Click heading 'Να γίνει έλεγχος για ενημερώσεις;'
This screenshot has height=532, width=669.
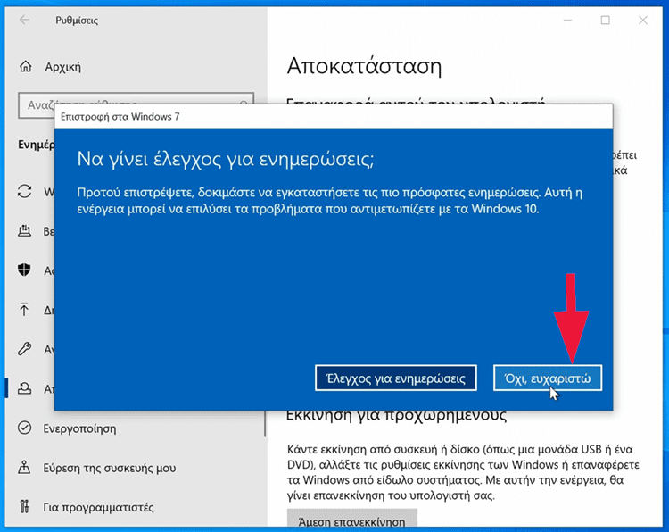pyautogui.click(x=226, y=159)
